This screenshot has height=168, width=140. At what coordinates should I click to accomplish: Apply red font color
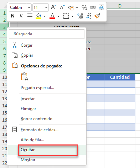[52, 16]
